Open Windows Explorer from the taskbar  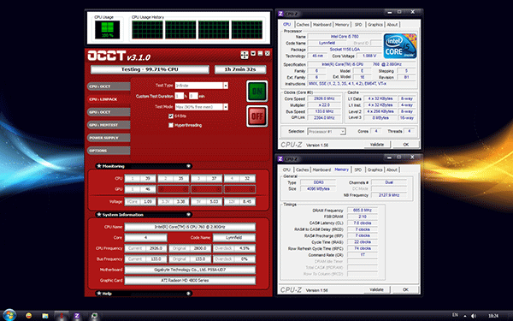tap(45, 316)
